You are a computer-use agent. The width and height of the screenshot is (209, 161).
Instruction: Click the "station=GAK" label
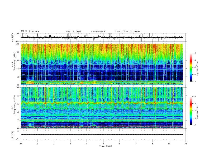(x=98, y=32)
